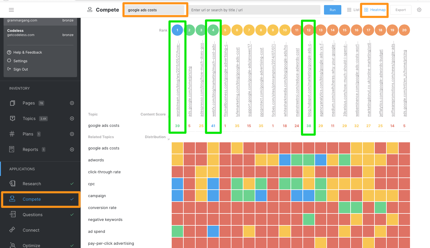Click Sign Out link
430x248 pixels.
[21, 69]
